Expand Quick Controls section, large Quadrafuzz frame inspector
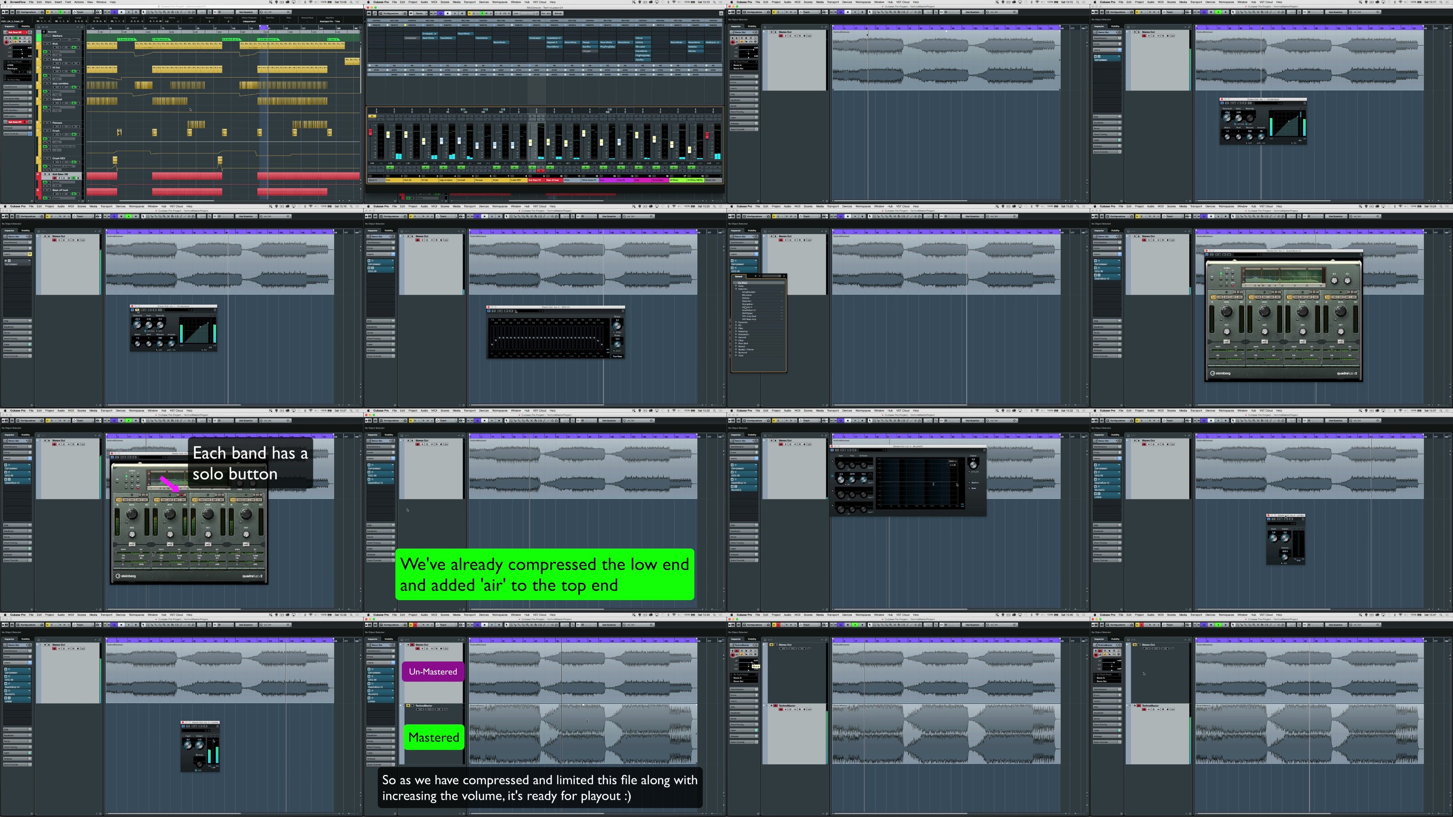This screenshot has width=1453, height=817. pyautogui.click(x=1107, y=356)
